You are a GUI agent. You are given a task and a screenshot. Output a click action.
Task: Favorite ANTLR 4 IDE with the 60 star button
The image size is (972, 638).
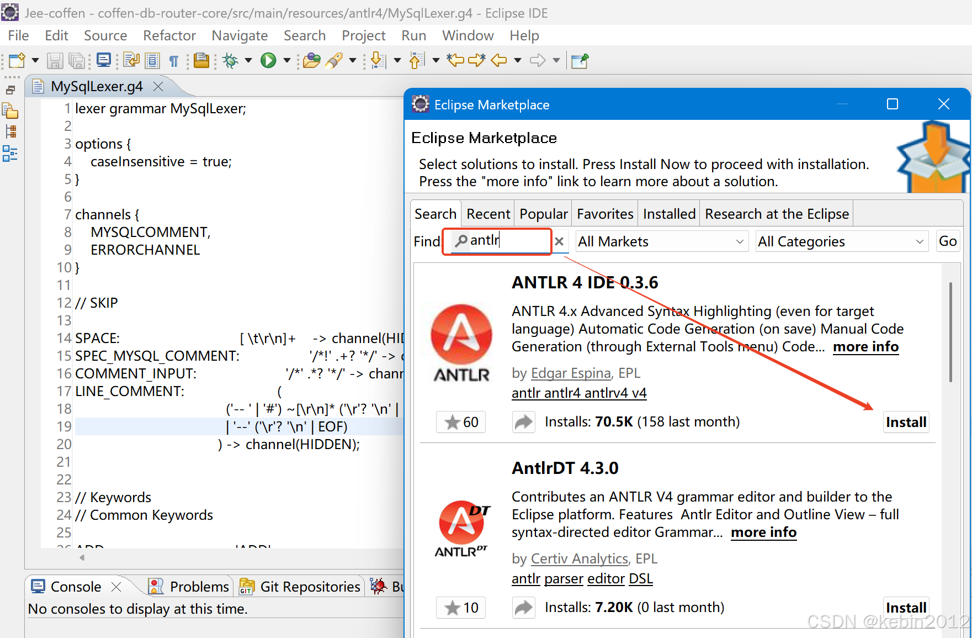click(461, 422)
